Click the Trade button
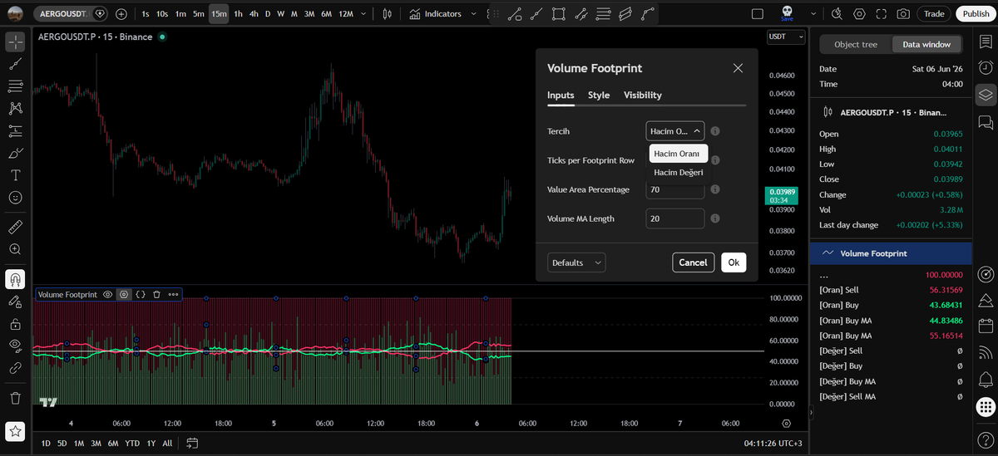Screen dimensions: 998x456 [934, 14]
